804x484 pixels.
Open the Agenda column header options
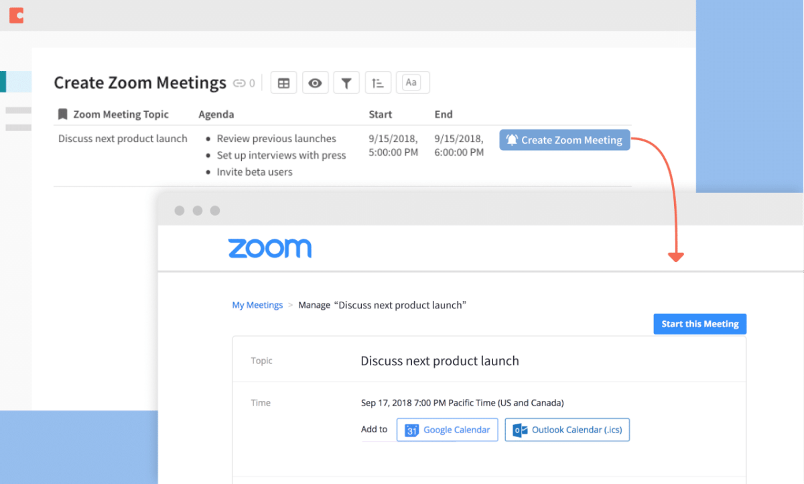(x=216, y=114)
